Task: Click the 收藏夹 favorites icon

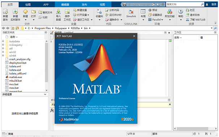Action: coord(99,12)
